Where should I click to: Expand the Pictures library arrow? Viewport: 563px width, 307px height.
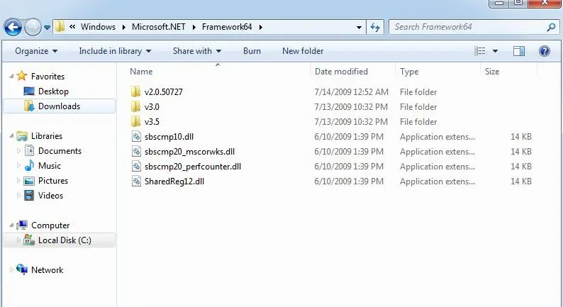pos(18,181)
